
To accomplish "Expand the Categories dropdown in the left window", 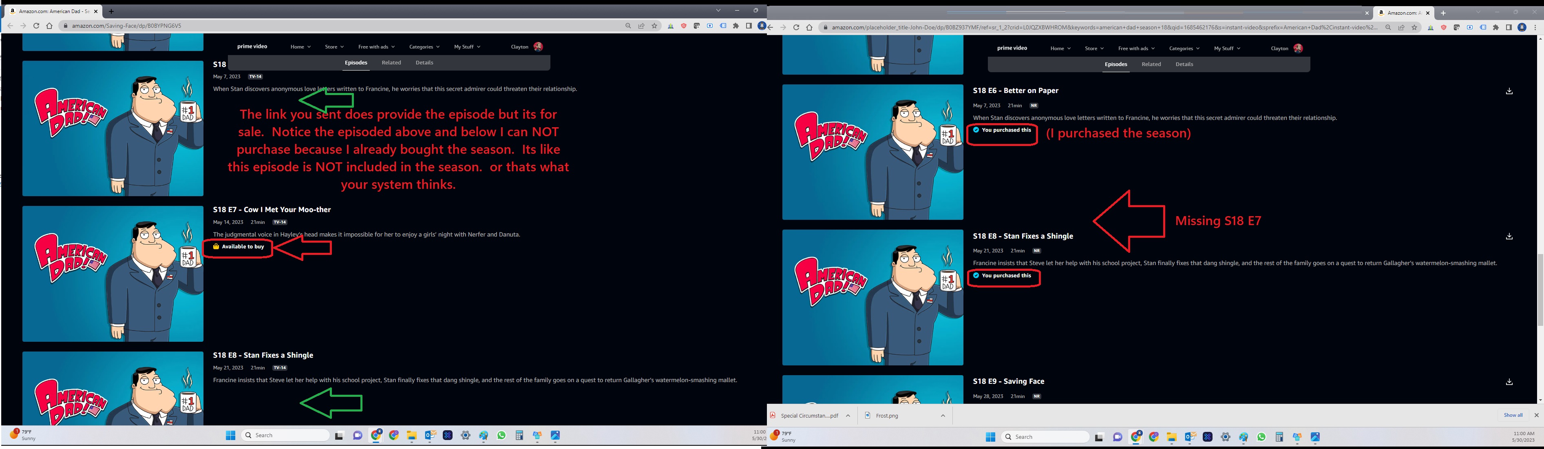I will 424,47.
